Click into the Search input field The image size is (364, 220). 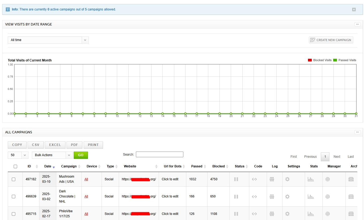(x=159, y=155)
